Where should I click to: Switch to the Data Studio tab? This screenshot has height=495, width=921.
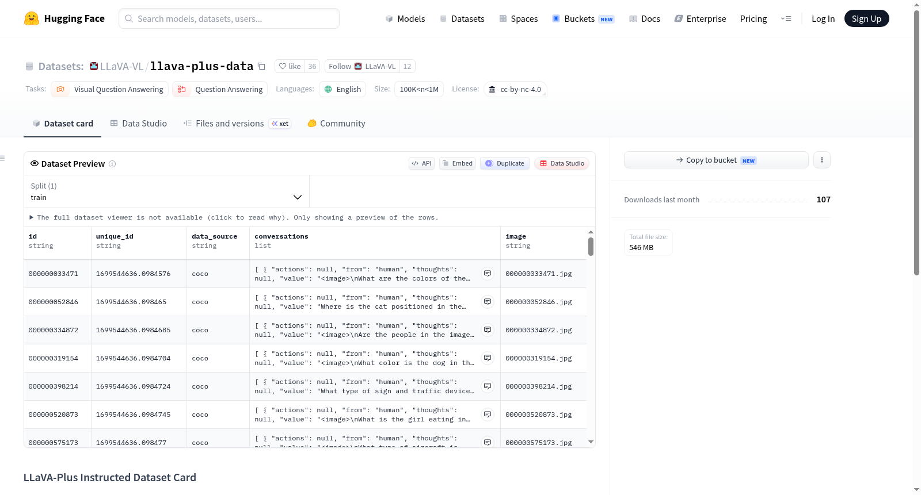pyautogui.click(x=139, y=124)
